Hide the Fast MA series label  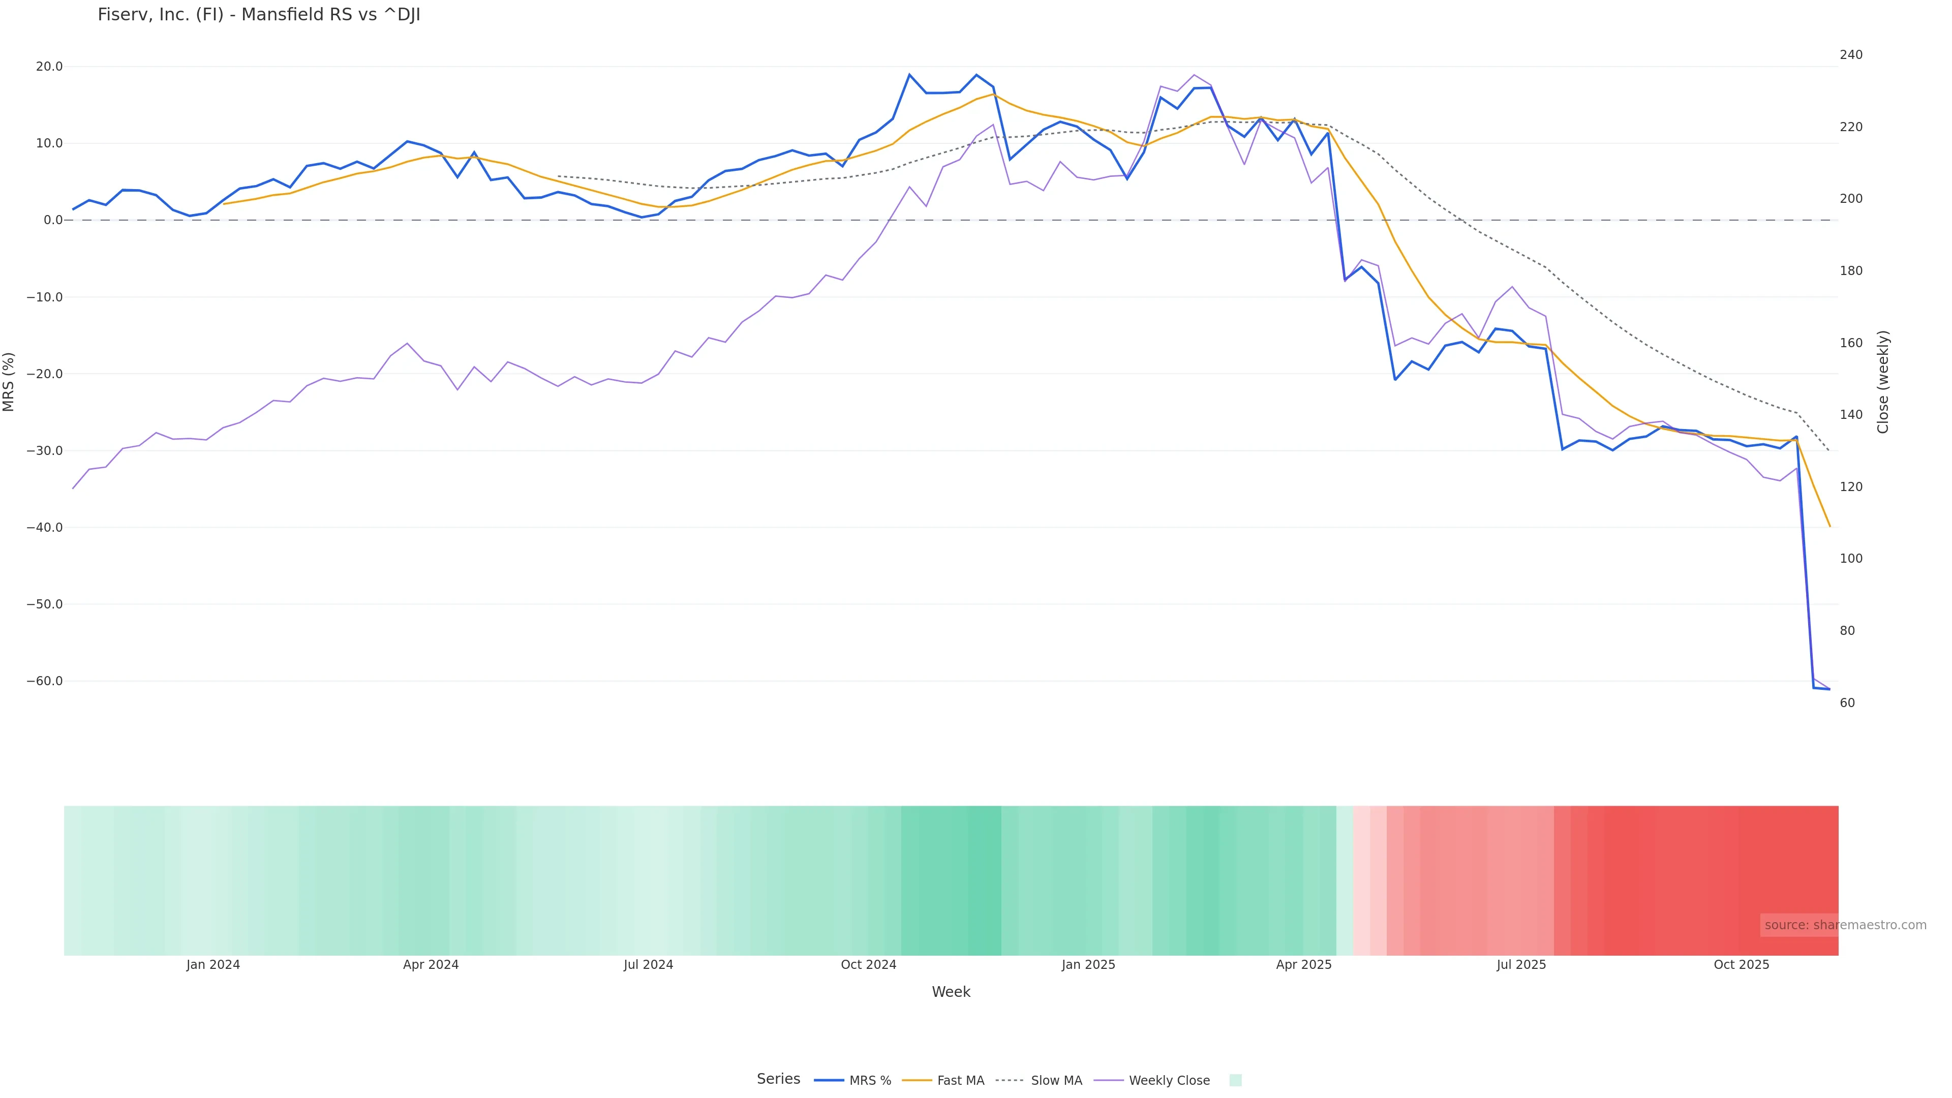[x=960, y=1081]
